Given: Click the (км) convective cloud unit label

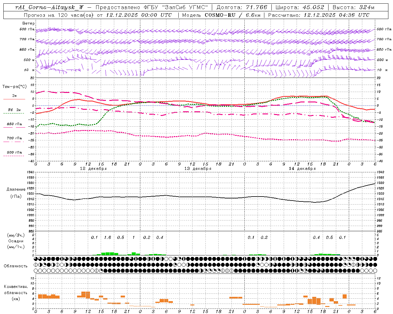Looking at the screenshot, I should point(16,299).
